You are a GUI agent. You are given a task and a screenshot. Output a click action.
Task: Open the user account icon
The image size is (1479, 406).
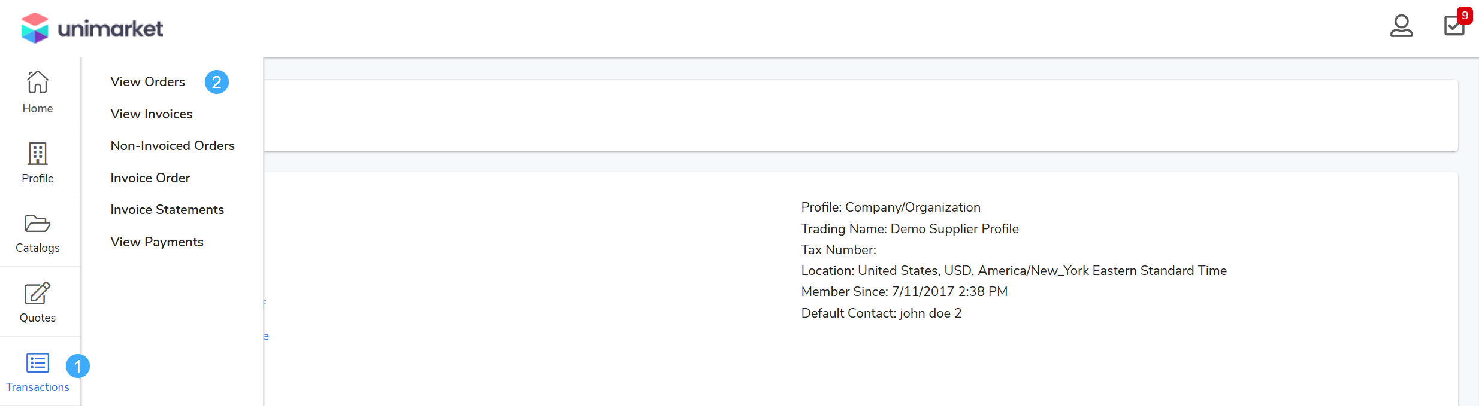click(x=1401, y=26)
